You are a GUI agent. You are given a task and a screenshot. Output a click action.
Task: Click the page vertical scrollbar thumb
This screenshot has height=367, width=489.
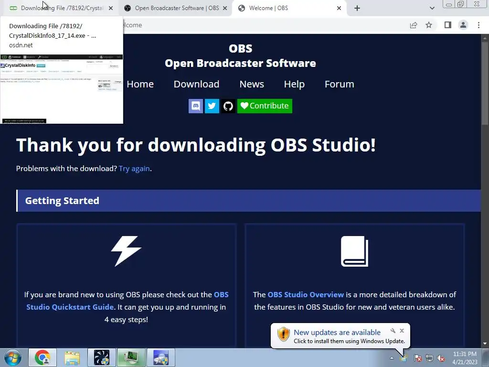pyautogui.click(x=485, y=84)
